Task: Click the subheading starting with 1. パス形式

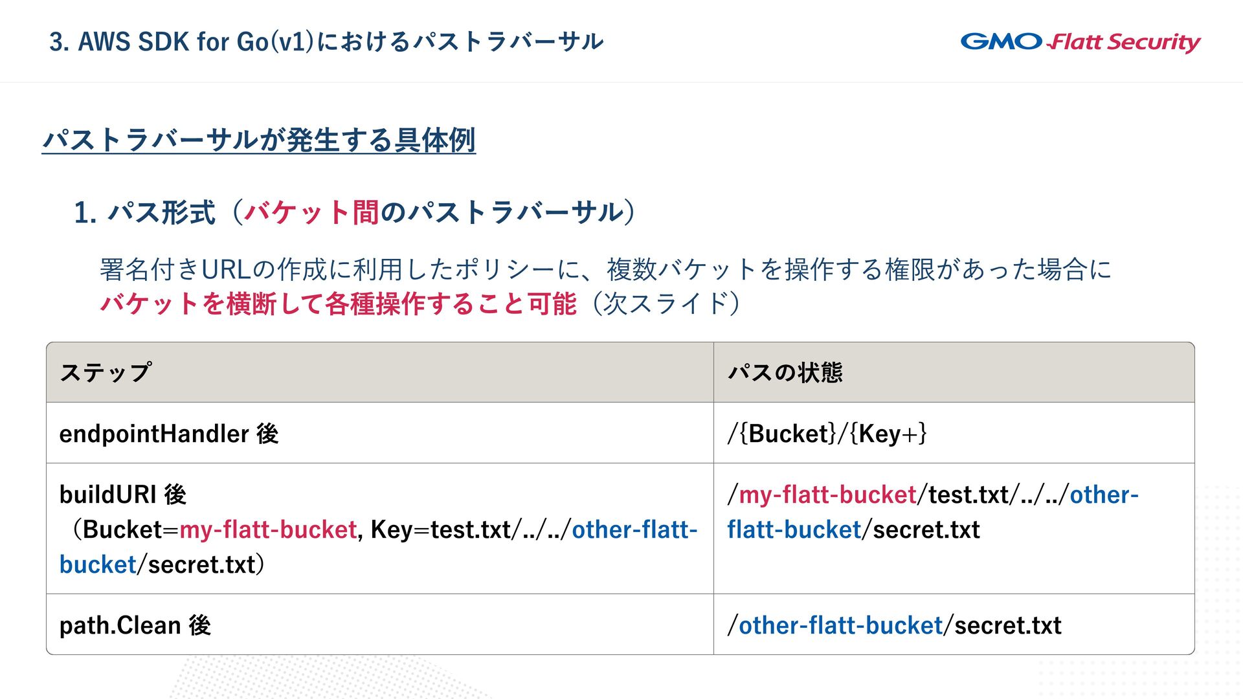Action: 354,212
